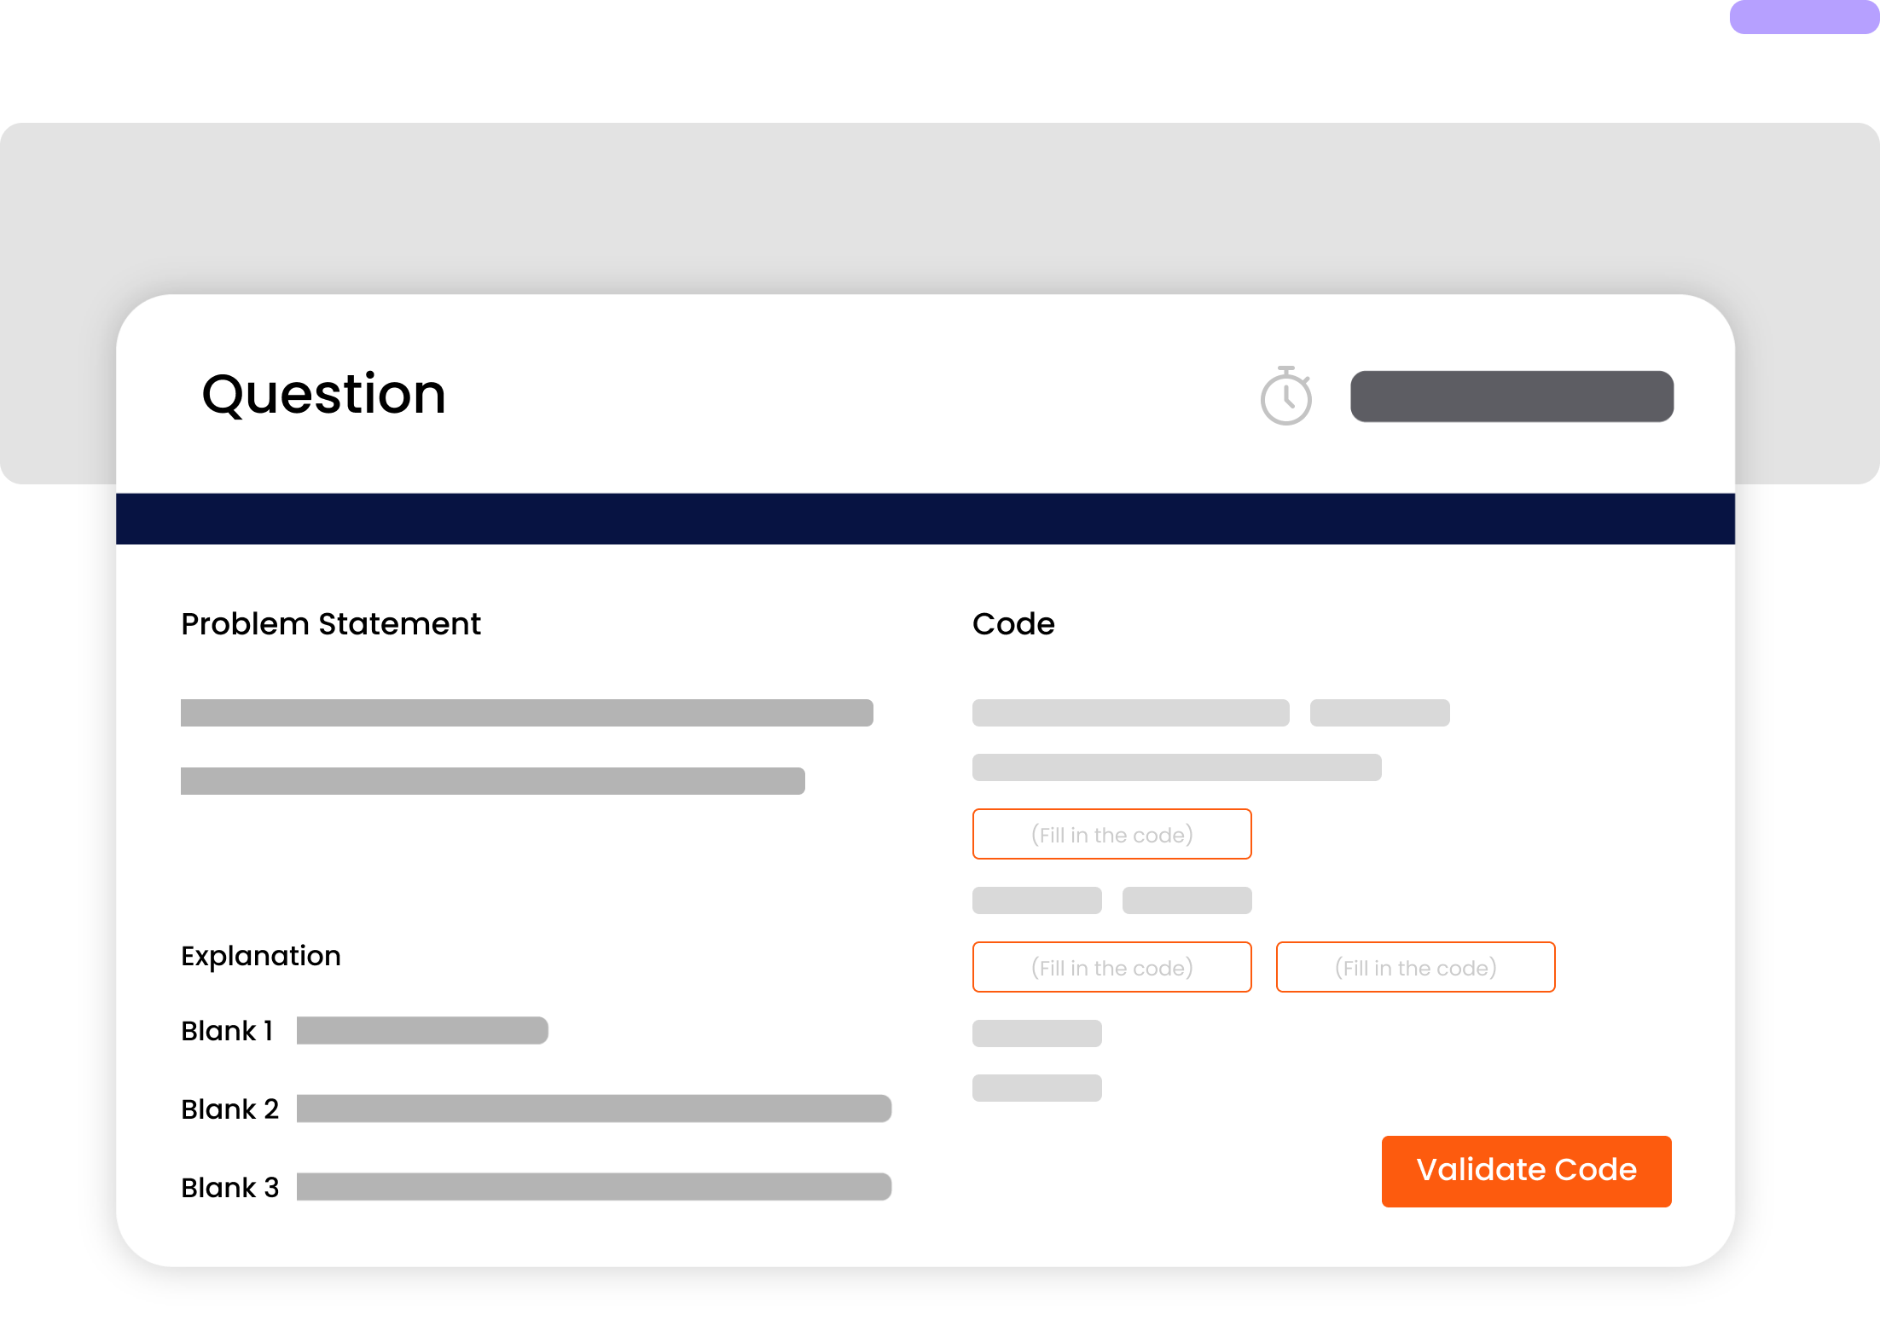
Task: Click the stopwatch timer icon
Action: tap(1285, 397)
